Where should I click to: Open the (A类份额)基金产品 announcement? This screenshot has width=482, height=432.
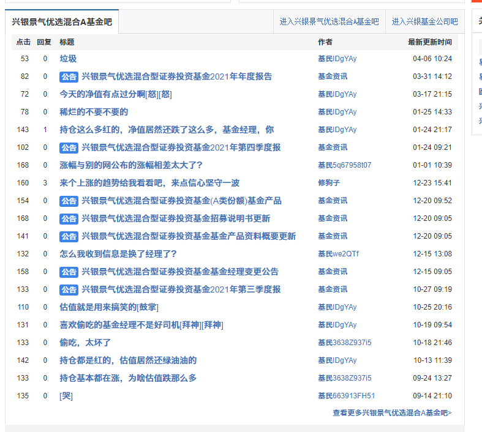(x=181, y=201)
